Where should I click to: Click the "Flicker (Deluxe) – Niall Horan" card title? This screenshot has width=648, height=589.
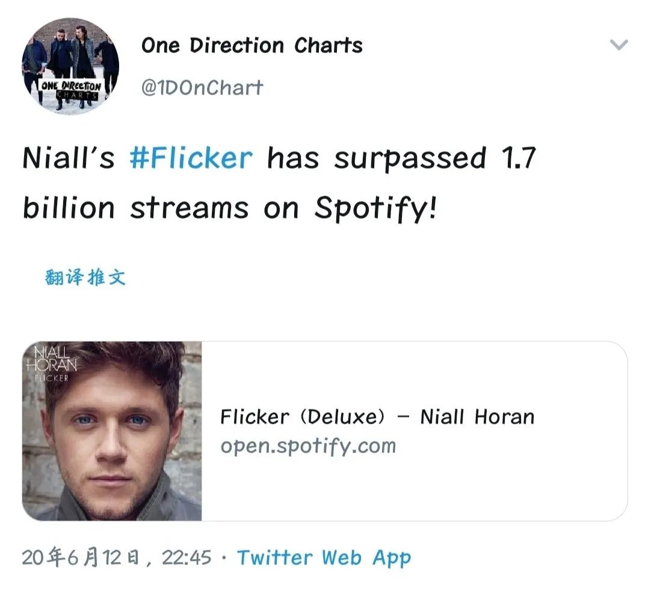(377, 416)
